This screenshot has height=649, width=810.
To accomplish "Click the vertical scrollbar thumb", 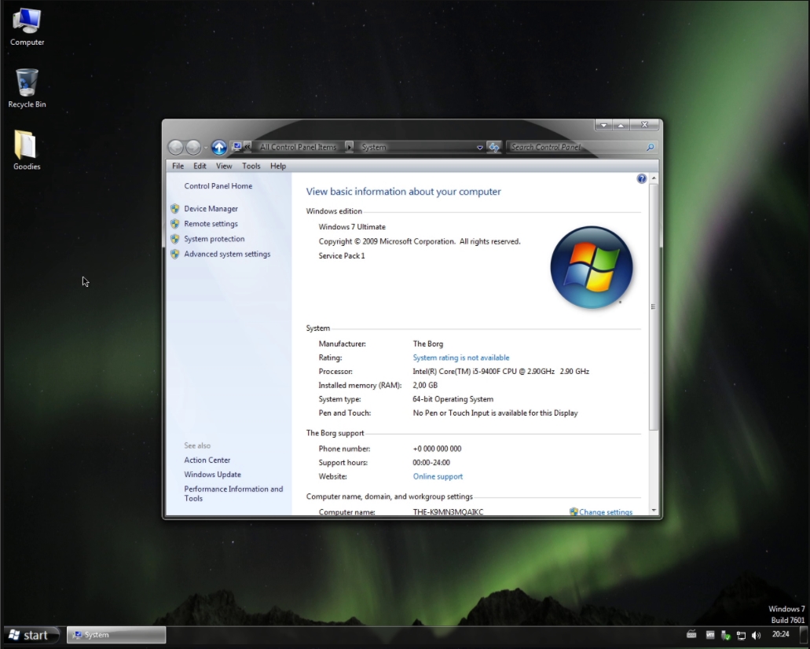I will [654, 307].
